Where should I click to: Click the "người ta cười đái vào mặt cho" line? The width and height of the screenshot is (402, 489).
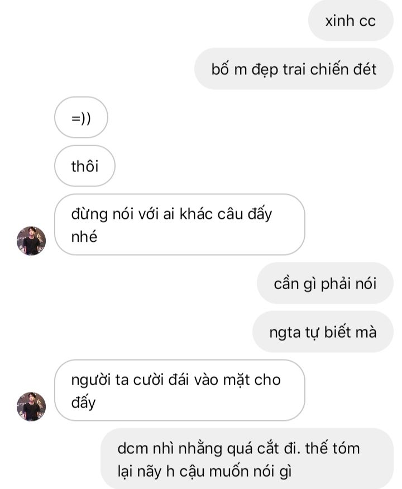point(176,381)
